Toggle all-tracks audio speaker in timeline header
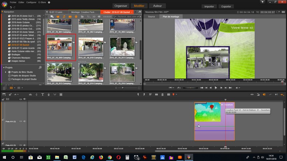Viewport: 287px width, 161px height. pyautogui.click(x=24, y=99)
